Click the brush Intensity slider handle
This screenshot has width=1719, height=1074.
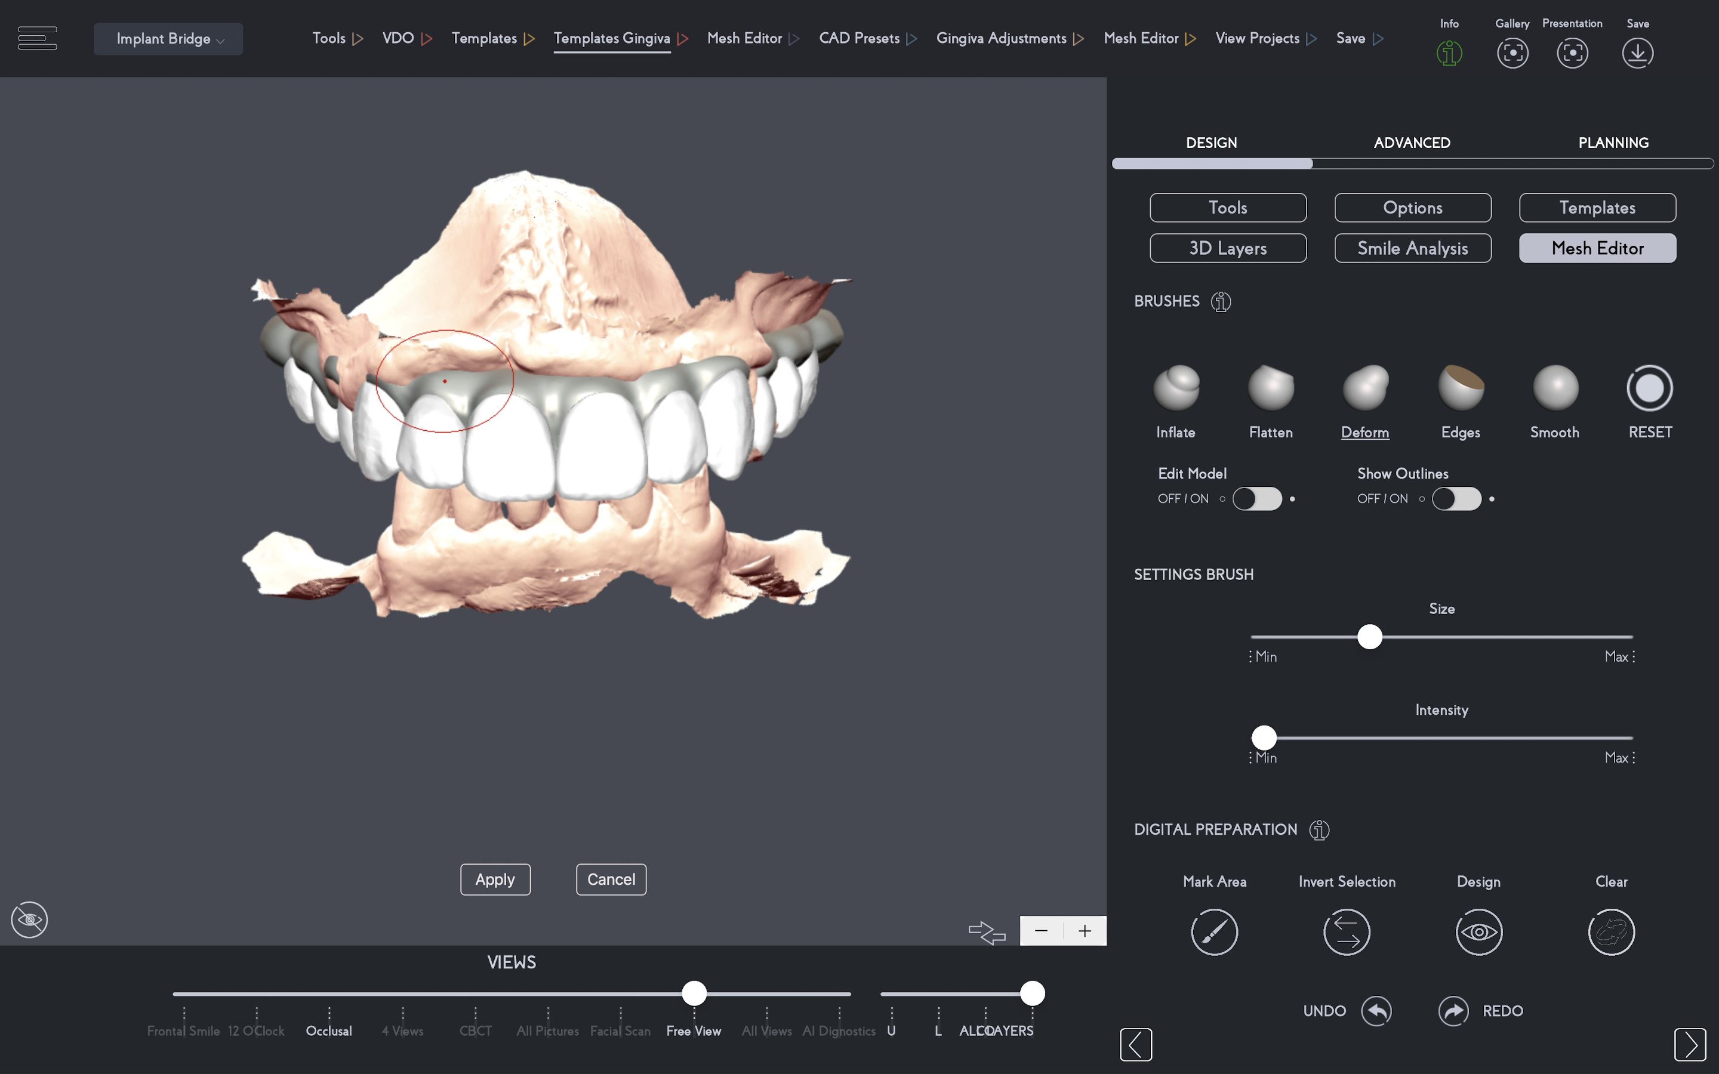point(1264,738)
